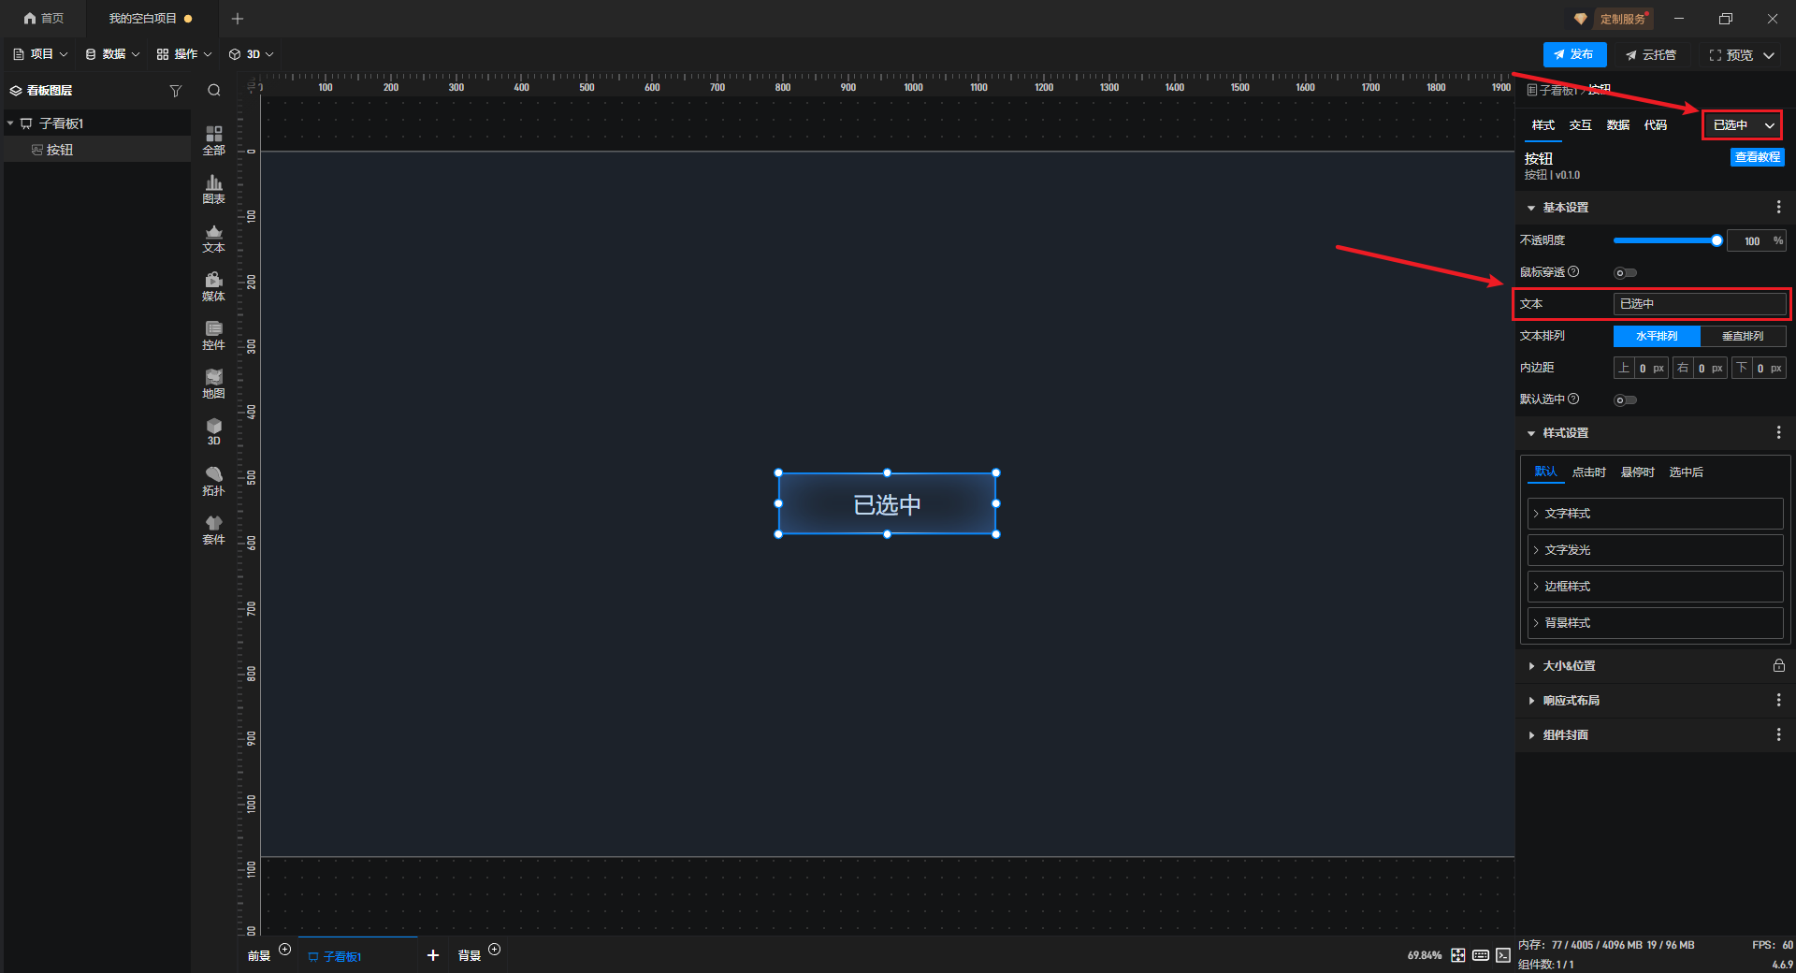Switch to the 交互 tab
Image resolution: width=1796 pixels, height=973 pixels.
(x=1580, y=125)
